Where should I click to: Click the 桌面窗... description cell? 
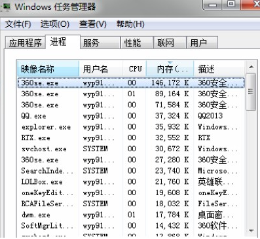click(215, 215)
